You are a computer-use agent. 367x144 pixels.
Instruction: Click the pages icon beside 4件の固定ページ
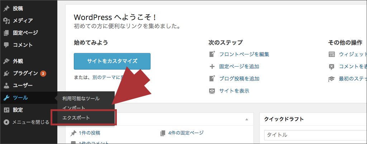(x=163, y=133)
